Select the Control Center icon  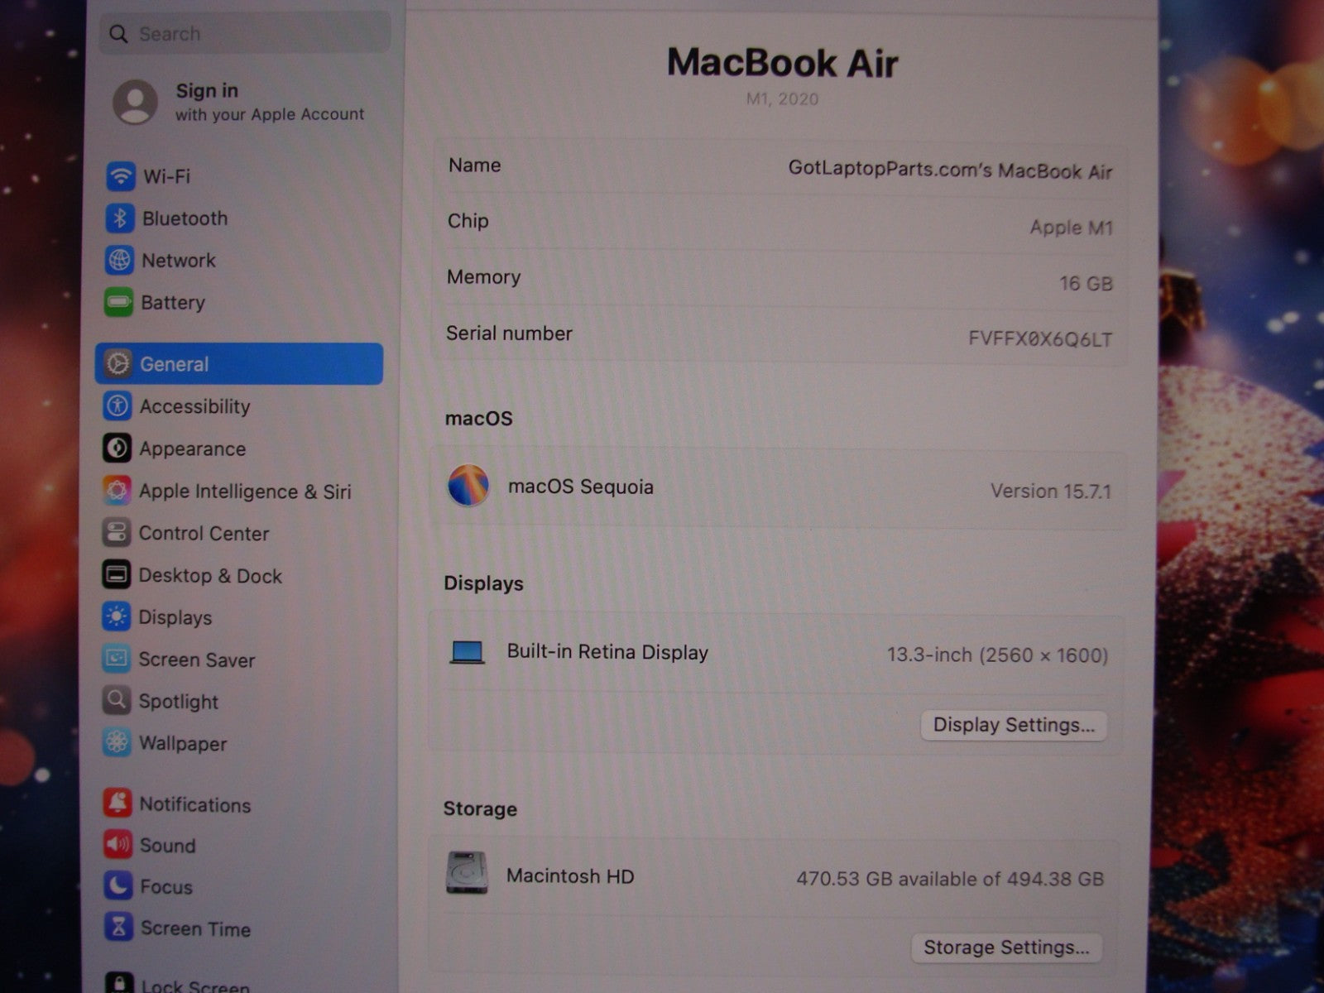(x=117, y=533)
